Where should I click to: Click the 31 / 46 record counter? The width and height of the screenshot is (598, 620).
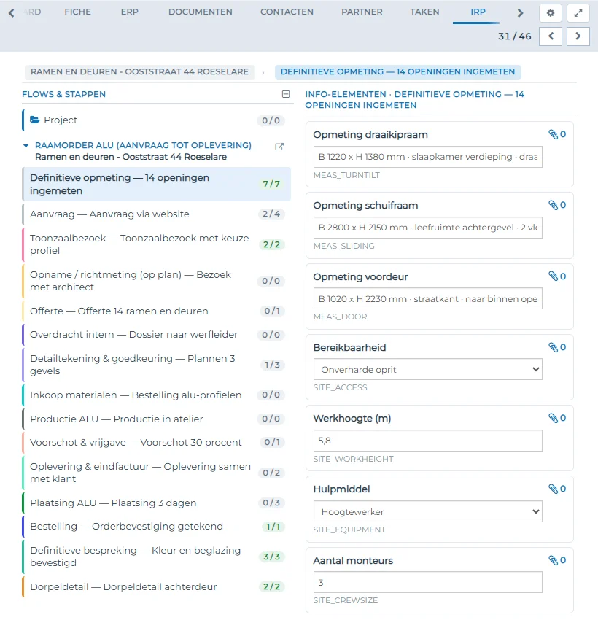click(x=514, y=36)
